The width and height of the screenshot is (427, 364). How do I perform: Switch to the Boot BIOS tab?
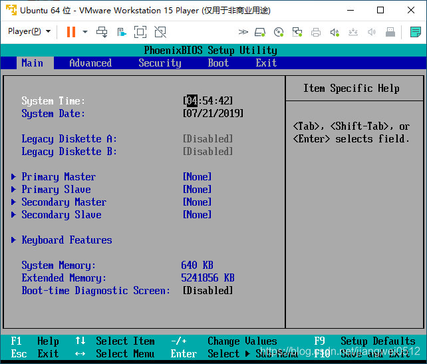point(218,63)
